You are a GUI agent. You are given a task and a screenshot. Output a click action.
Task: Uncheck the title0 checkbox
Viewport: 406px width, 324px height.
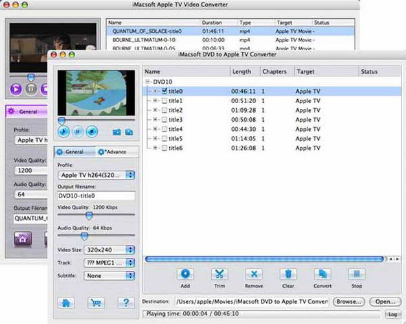coord(164,91)
